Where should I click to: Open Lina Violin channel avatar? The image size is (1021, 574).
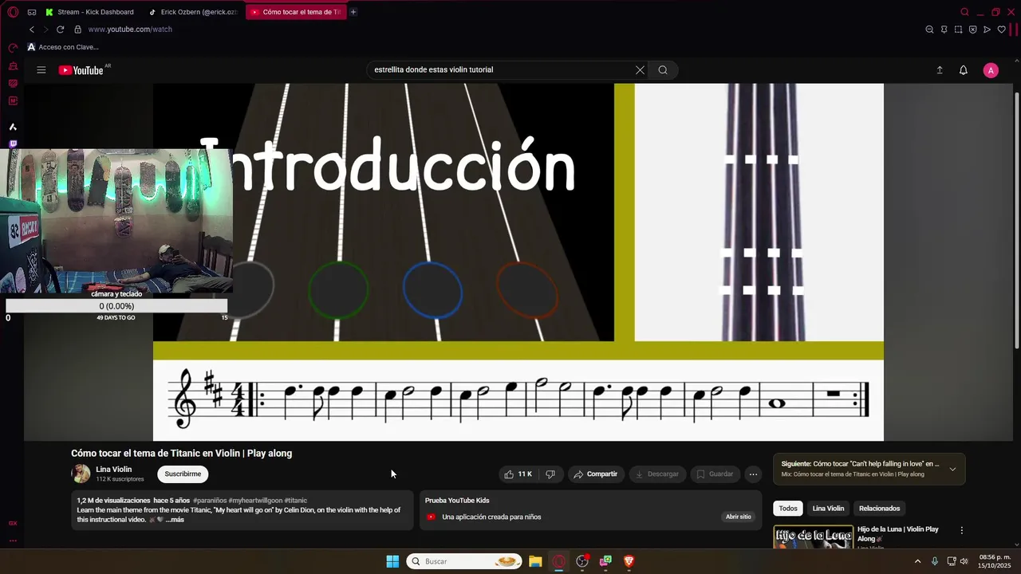pos(81,474)
